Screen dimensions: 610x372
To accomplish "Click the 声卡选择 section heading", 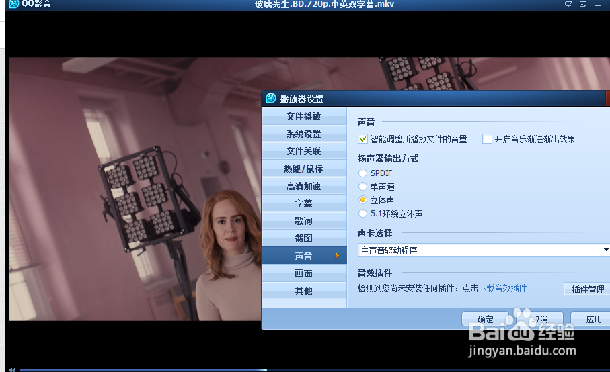I will click(x=375, y=233).
